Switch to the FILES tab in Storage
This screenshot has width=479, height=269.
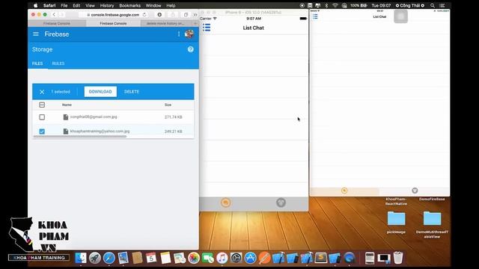tap(37, 64)
